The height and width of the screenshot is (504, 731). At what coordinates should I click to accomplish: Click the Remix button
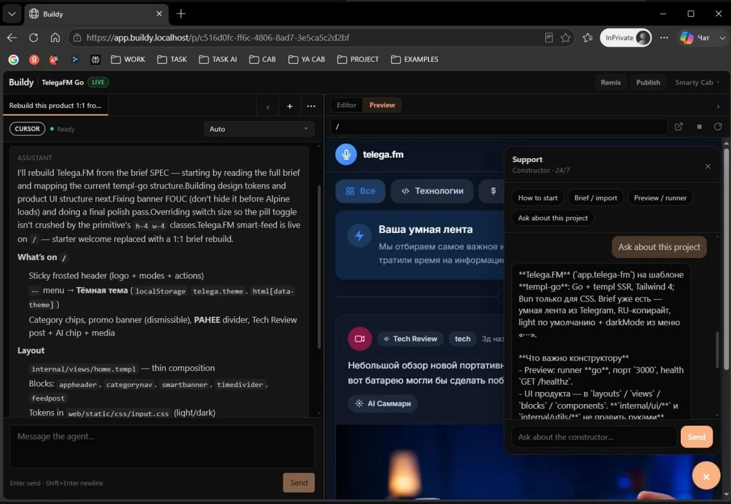[x=610, y=82]
